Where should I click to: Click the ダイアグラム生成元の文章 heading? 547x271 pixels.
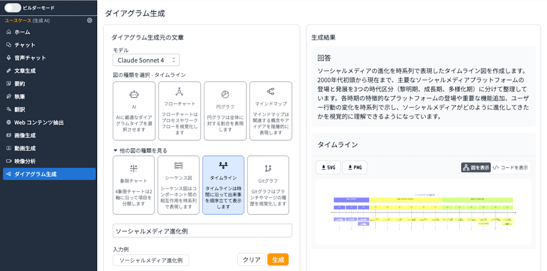click(148, 37)
